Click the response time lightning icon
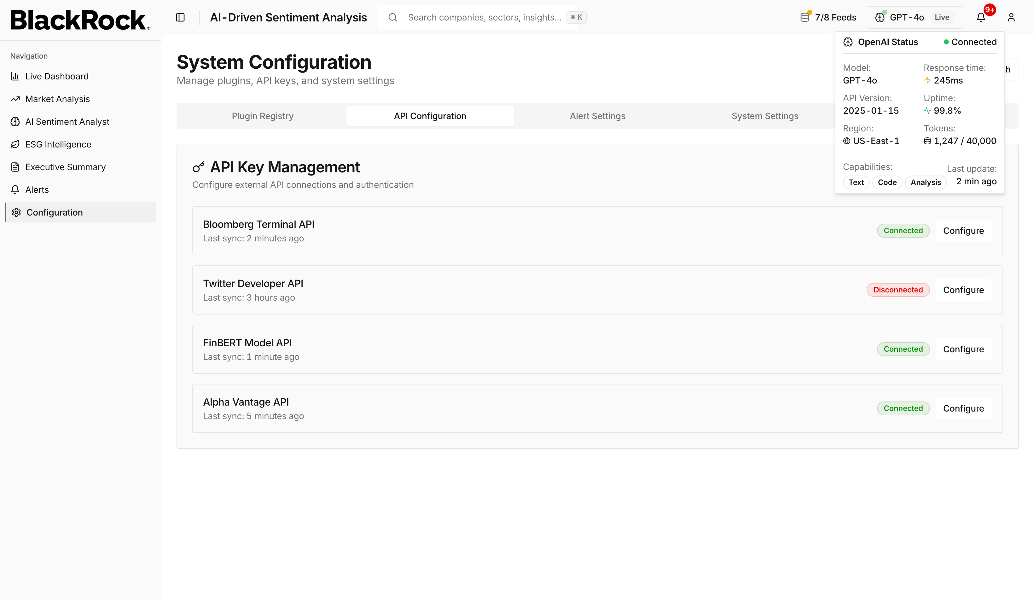Screen dimensions: 1034x600 pyautogui.click(x=927, y=80)
